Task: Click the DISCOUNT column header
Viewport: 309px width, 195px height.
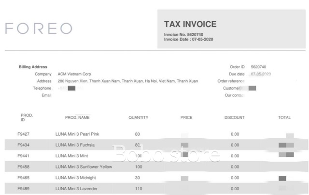Action: pos(235,118)
